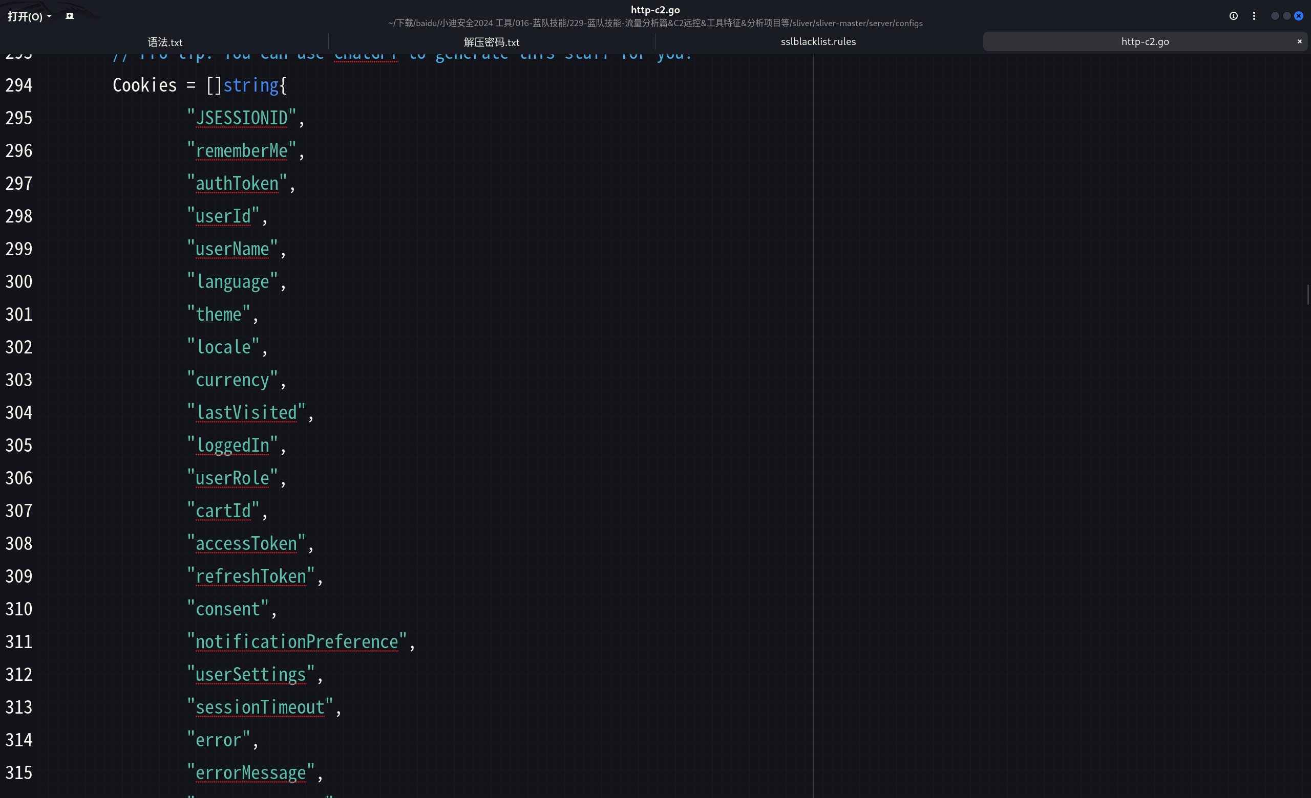Expand the 打开(O) dropdown arrow

point(49,16)
